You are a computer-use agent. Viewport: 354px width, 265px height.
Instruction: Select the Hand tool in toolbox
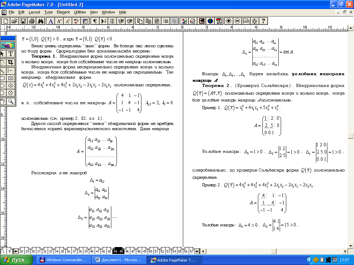3,101
